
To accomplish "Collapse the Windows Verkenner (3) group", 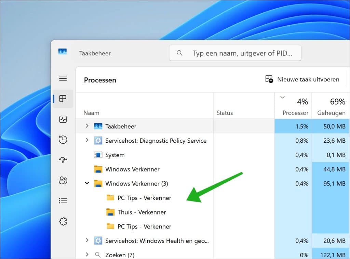I will [x=87, y=183].
